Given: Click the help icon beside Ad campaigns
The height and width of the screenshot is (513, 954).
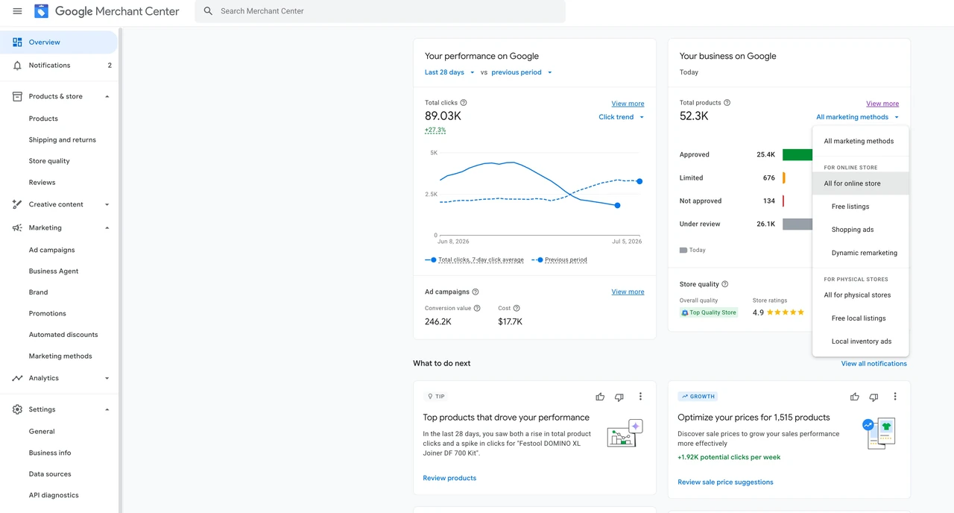Looking at the screenshot, I should pyautogui.click(x=476, y=292).
